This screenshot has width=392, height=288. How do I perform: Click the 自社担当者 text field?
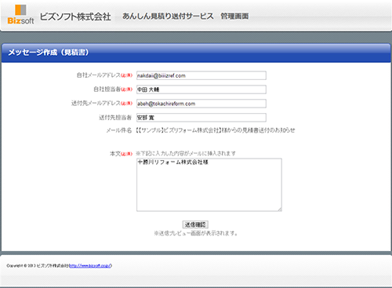coord(201,89)
